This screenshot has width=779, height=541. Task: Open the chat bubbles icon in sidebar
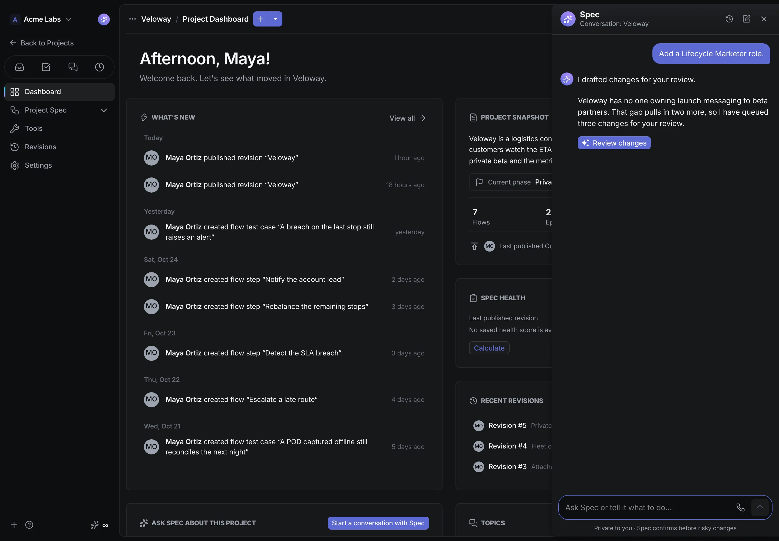tap(73, 67)
